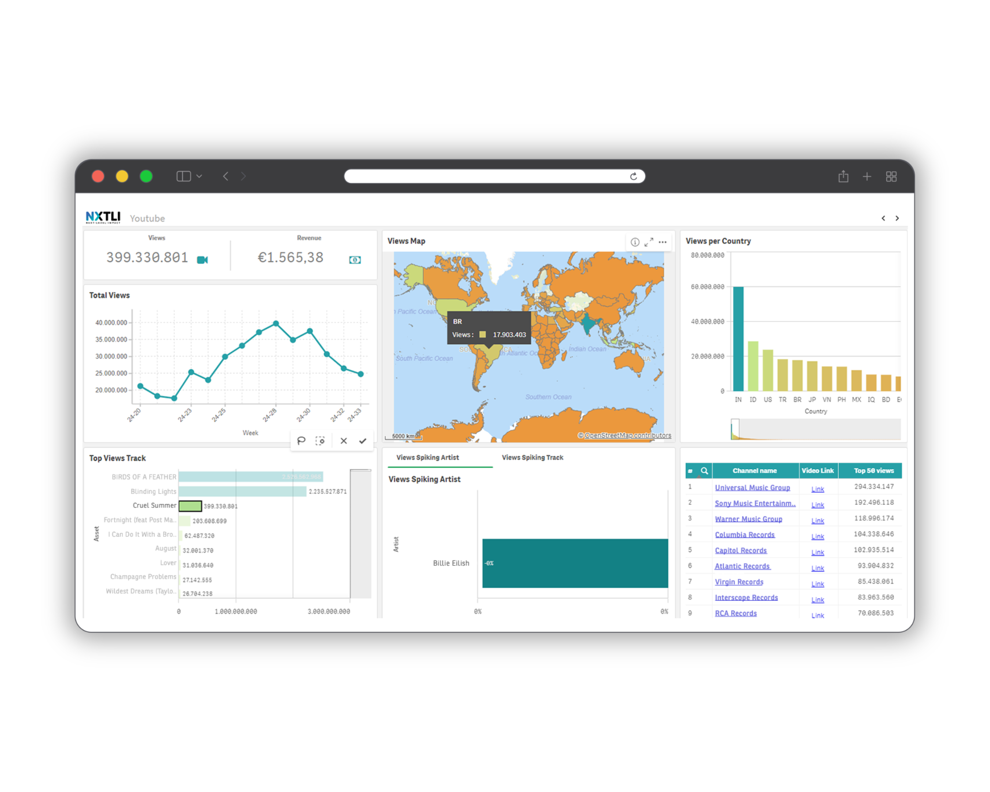Open RCA Records channel link
Viewport: 990px width, 792px height.
point(736,613)
